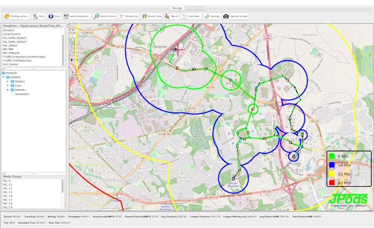
Task: Click Save Simulation in toolbar
Action: 77,16
